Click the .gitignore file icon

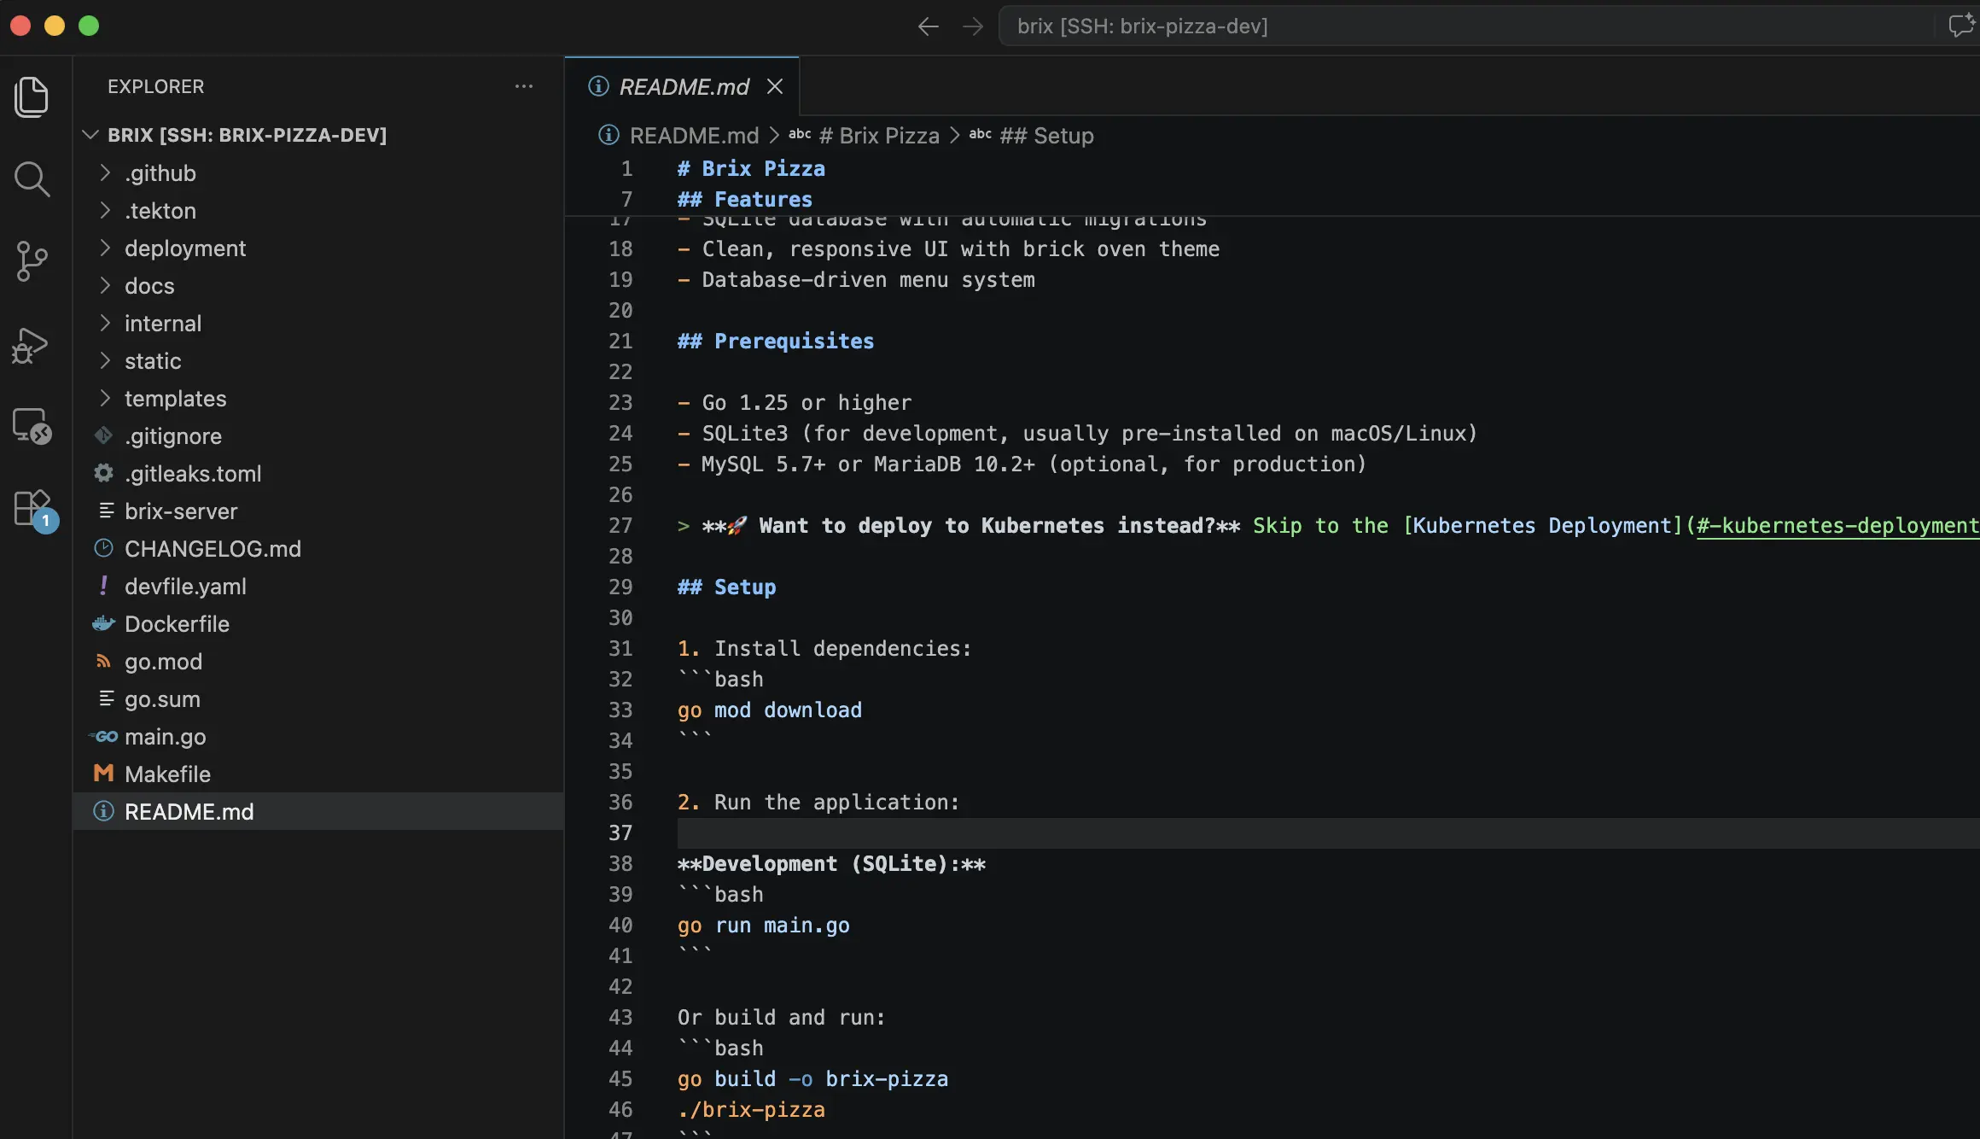[x=103, y=435]
